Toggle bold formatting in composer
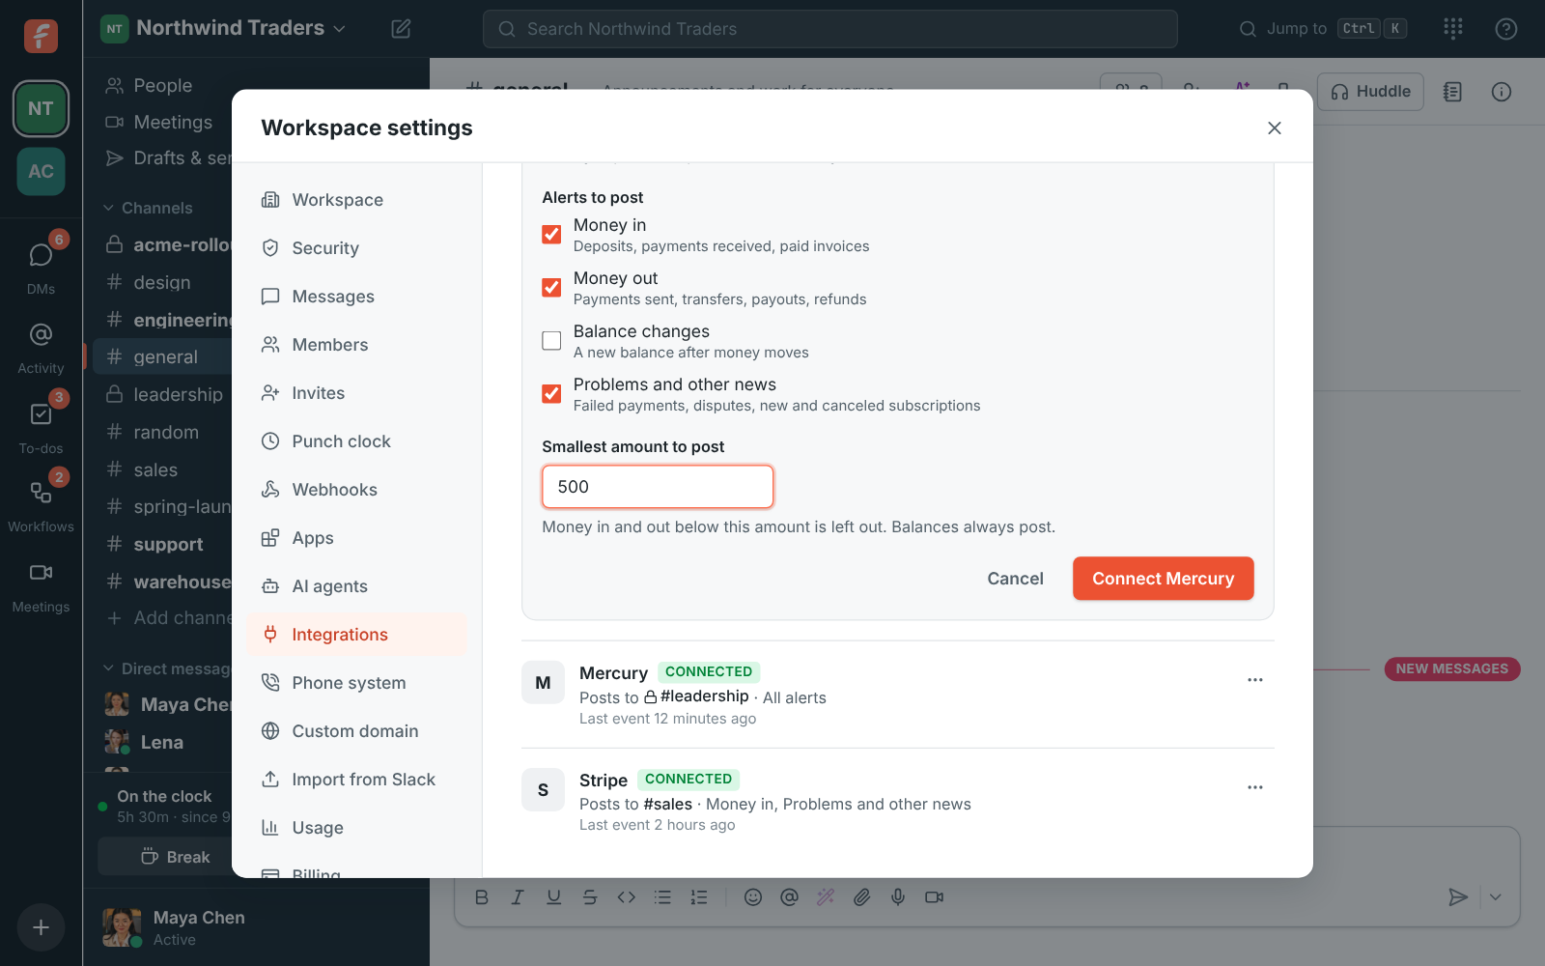The height and width of the screenshot is (966, 1545). (482, 897)
